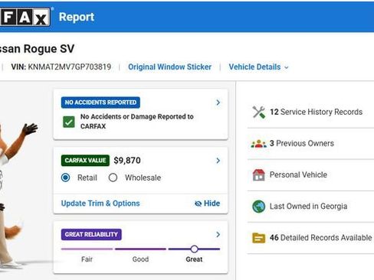Click Personal Vehicle text
Image resolution: width=374 pixels, height=280 pixels.
(x=298, y=175)
